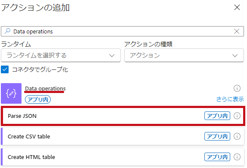This screenshot has width=247, height=168.
Task: Select the Create HTML table action
Action: click(123, 157)
